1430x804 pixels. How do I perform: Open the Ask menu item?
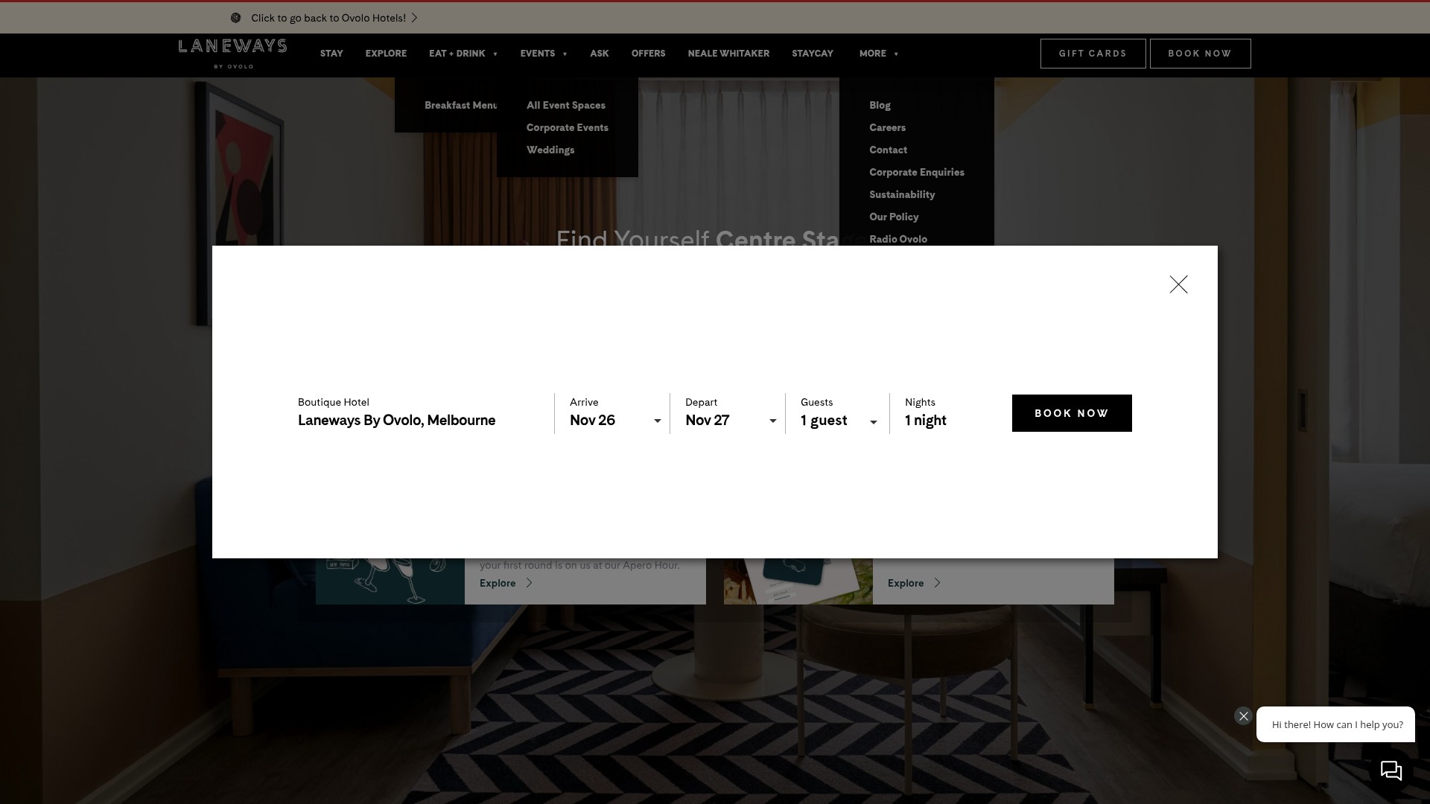point(600,54)
